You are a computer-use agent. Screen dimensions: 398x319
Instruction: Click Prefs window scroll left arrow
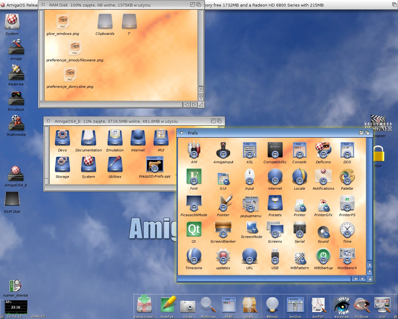click(x=355, y=279)
